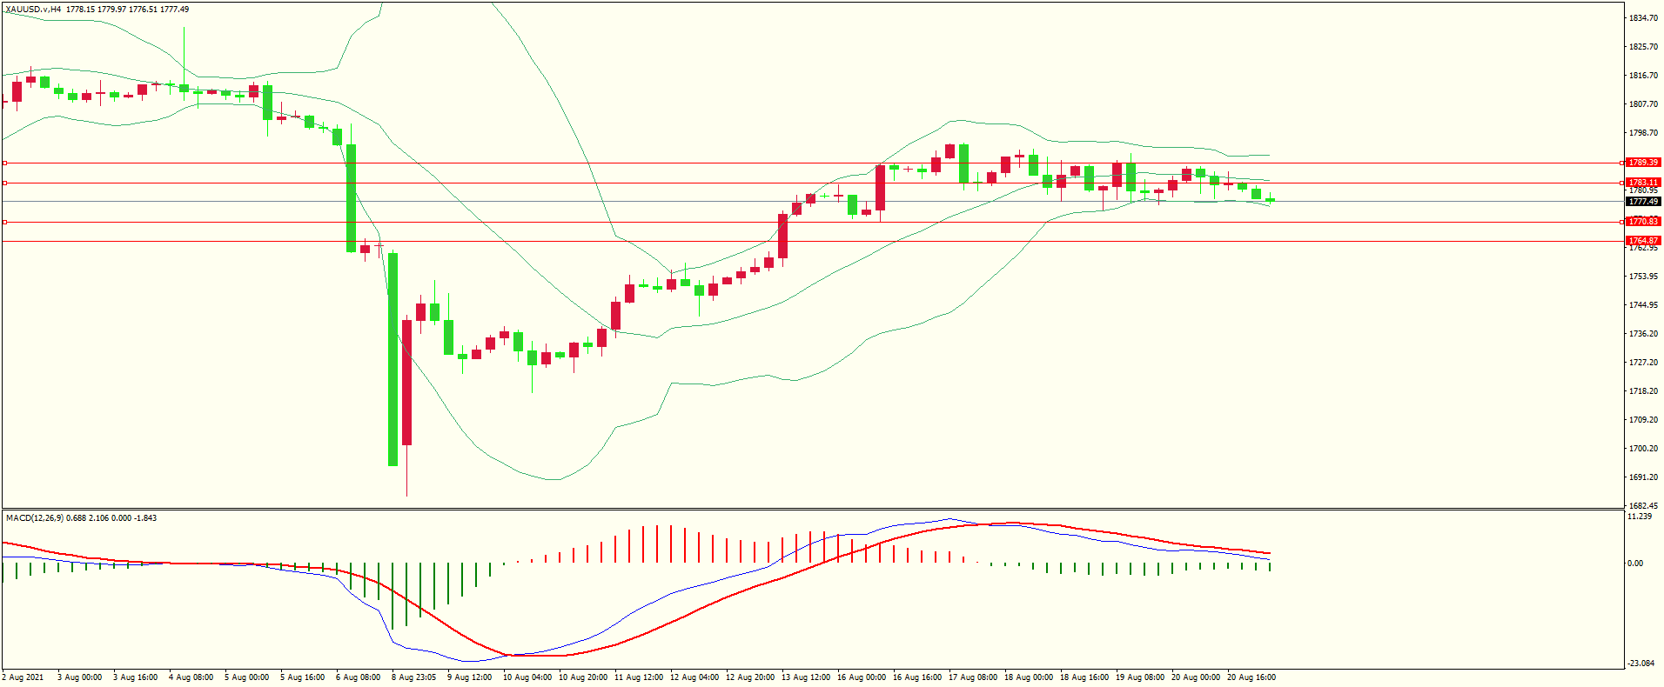Screen dimensions: 1664x687
Task: Click the MACD scale value 0.00
Action: [x=1635, y=564]
